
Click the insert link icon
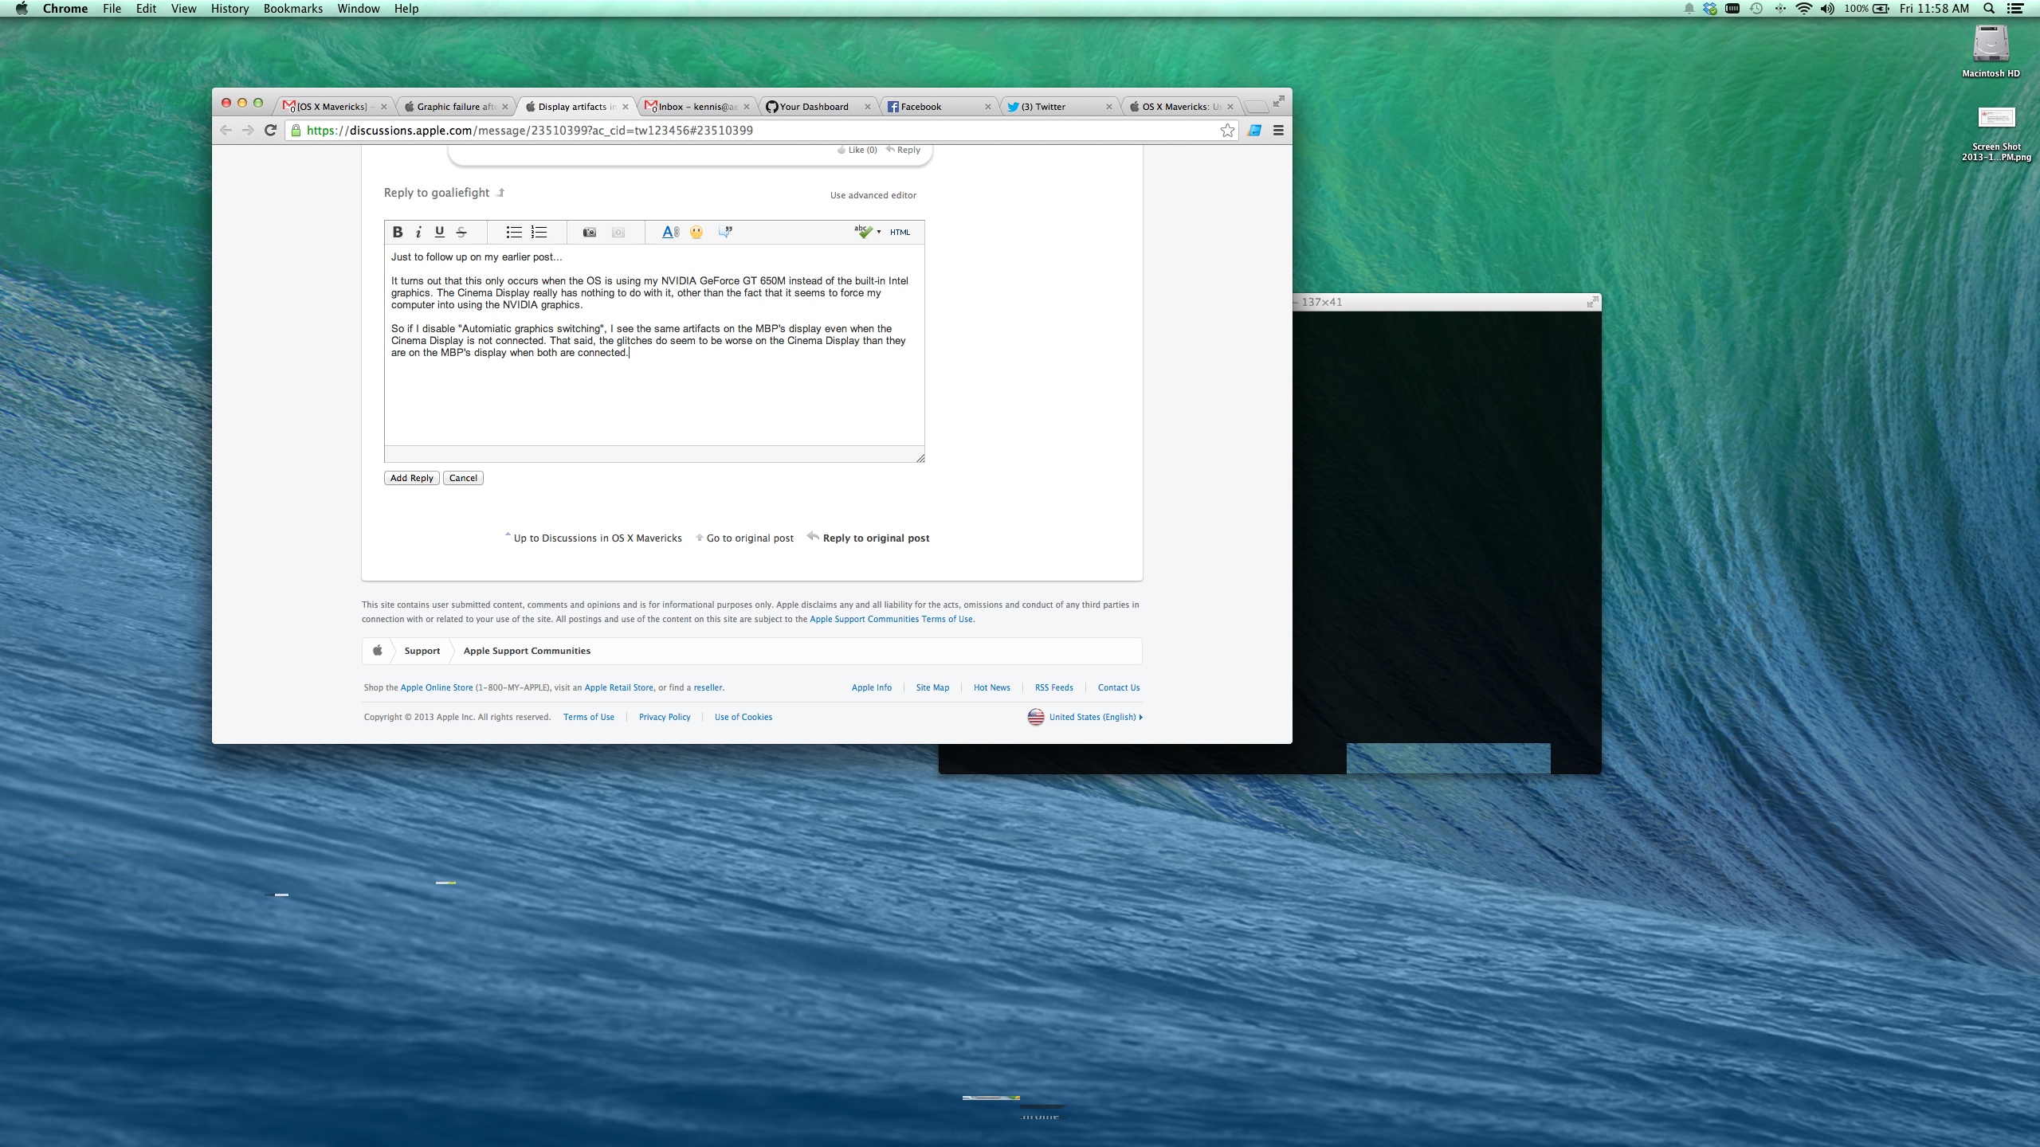click(x=670, y=232)
